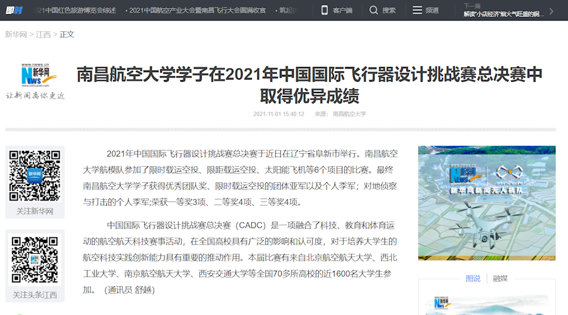This screenshot has width=568, height=315.
Task: Go to 江西 in the breadcrumb
Action: tap(43, 35)
